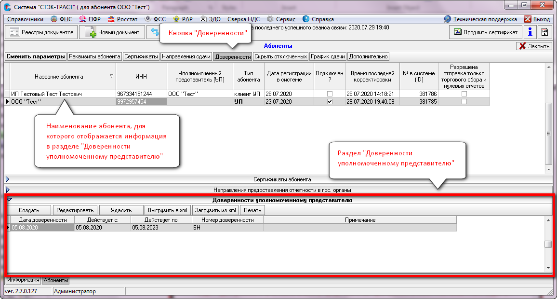Click Загрузить из xml button
Viewport: 557px width, 299px height.
215,210
